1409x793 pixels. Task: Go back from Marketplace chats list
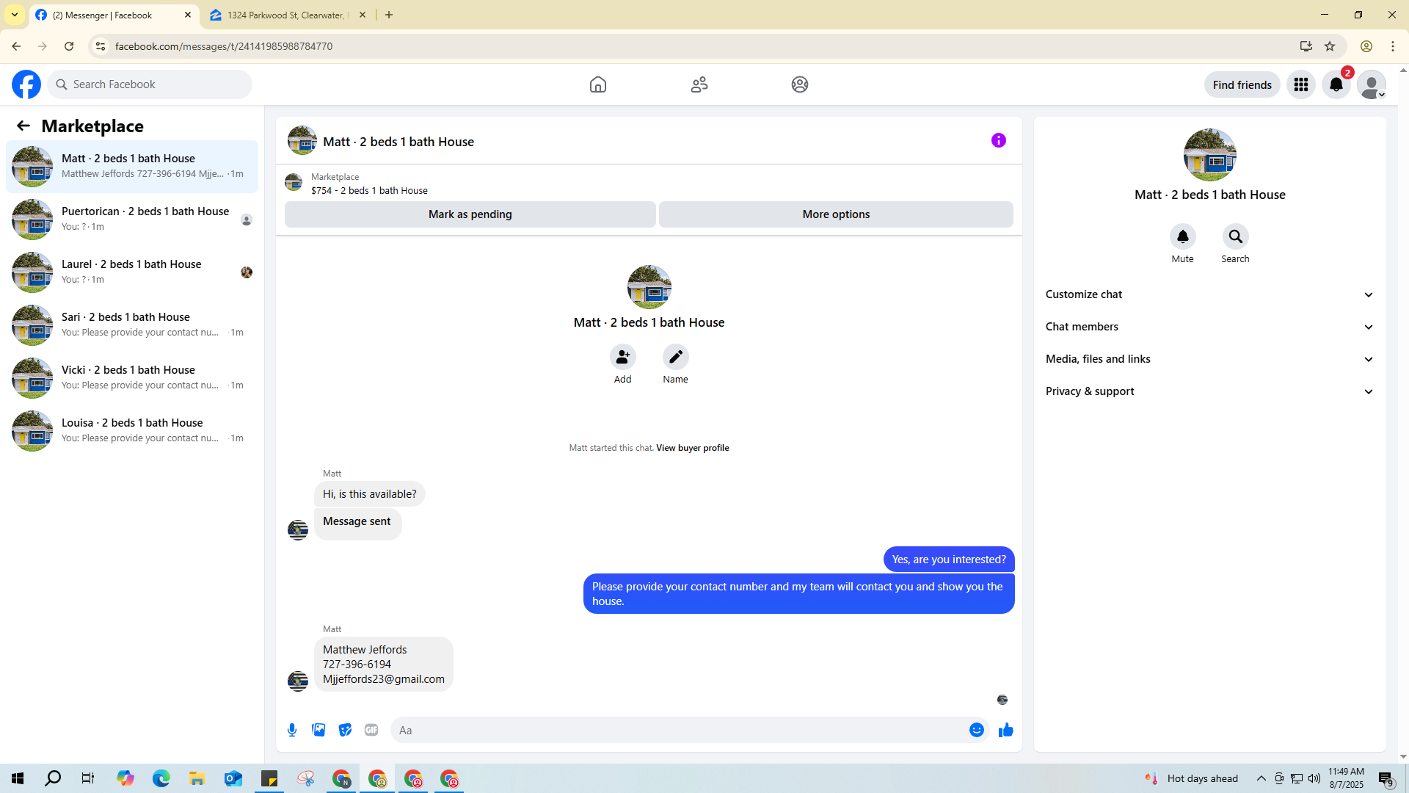pyautogui.click(x=23, y=126)
